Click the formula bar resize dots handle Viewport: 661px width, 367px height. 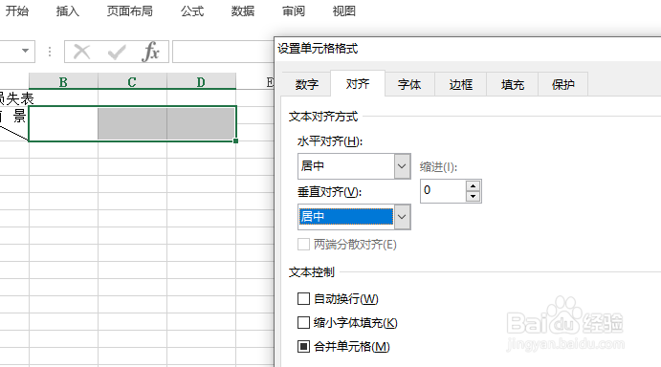pyautogui.click(x=50, y=52)
